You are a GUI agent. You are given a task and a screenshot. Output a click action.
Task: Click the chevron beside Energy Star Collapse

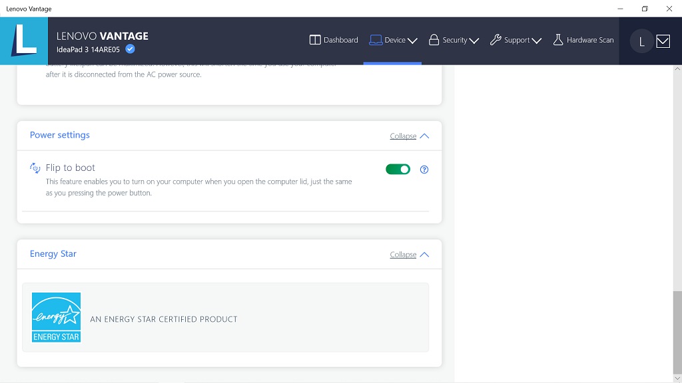coord(424,255)
